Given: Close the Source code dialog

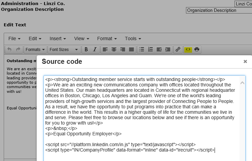Looking at the screenshot, I should click(245, 61).
